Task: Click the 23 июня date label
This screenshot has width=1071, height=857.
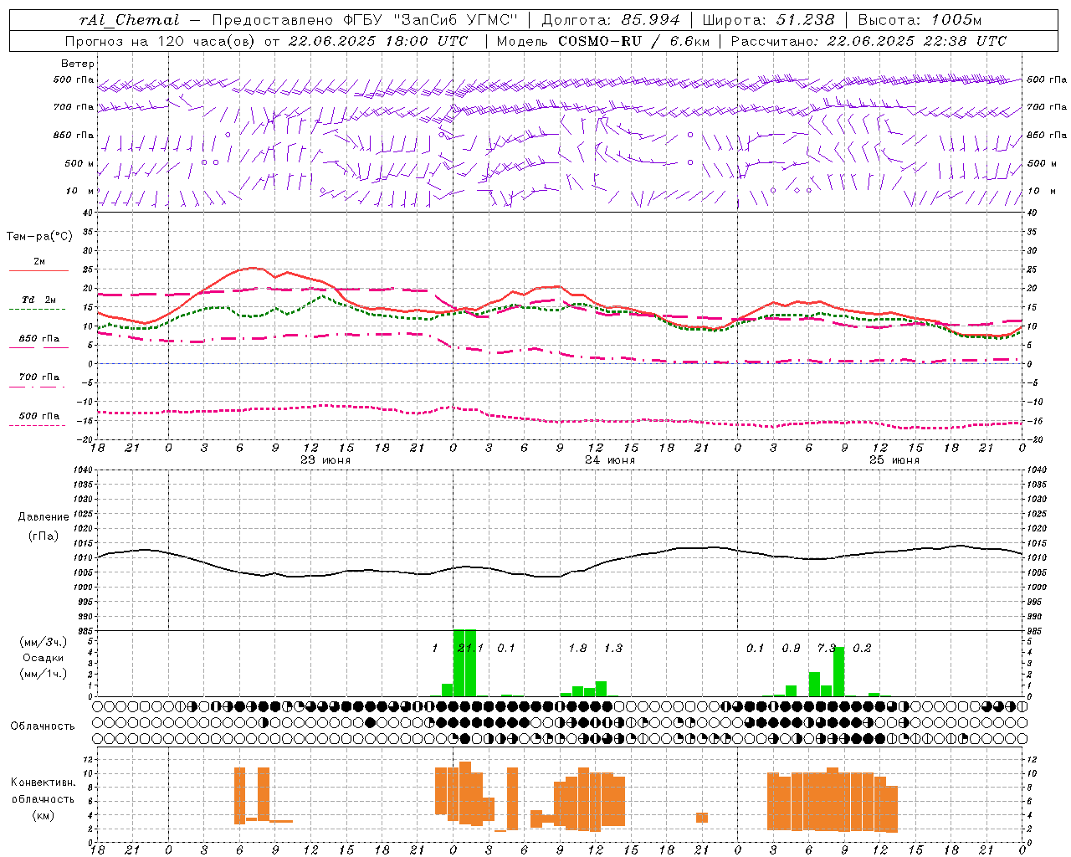Action: [x=325, y=460]
